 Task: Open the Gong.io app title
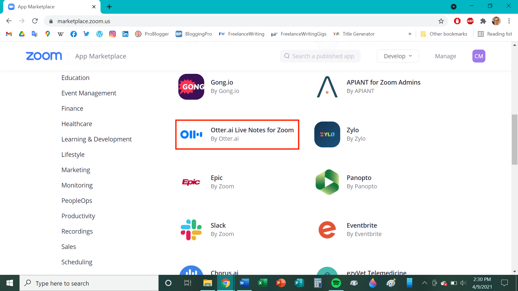pos(222,82)
